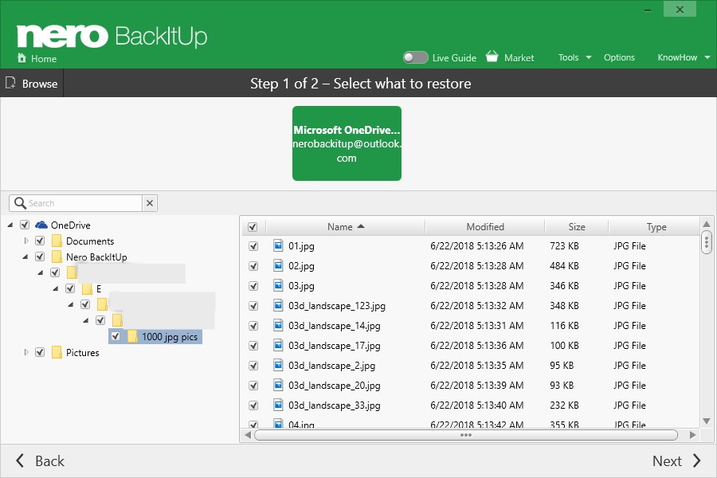The width and height of the screenshot is (717, 478).
Task: Click the scroll right arrow of file list
Action: [693, 435]
